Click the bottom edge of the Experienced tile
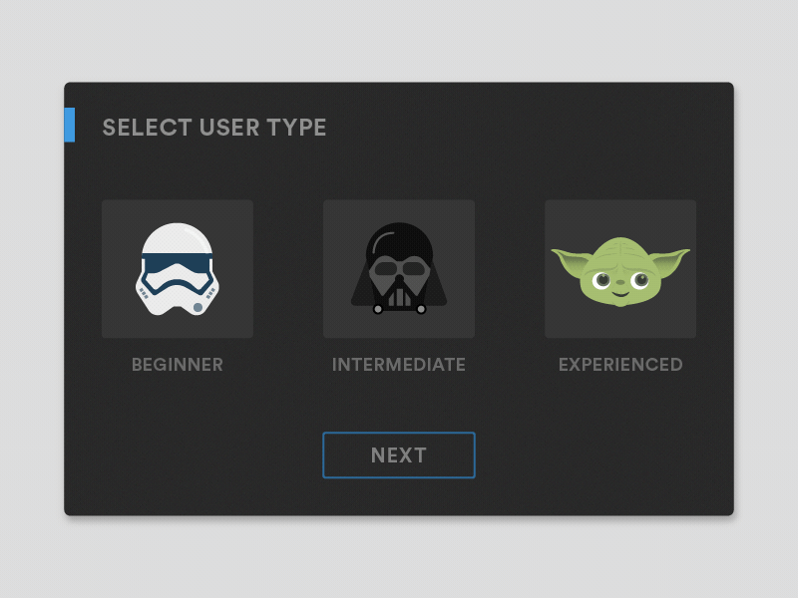Image resolution: width=798 pixels, height=598 pixels. coord(620,335)
